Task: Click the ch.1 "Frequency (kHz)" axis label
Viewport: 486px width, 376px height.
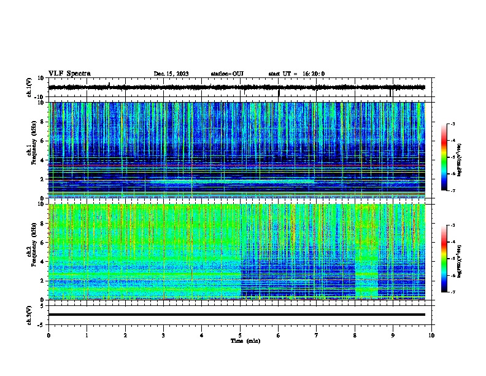Action: coord(34,143)
